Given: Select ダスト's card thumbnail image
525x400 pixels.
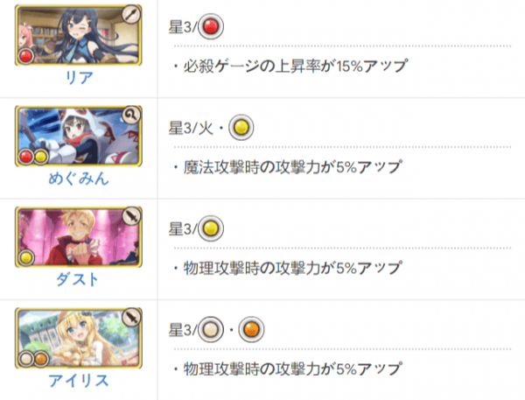Looking at the screenshot, I should tap(79, 237).
